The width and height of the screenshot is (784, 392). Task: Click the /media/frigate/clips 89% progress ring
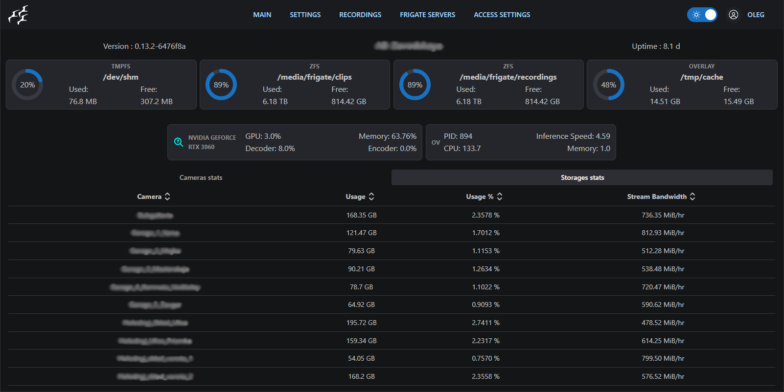[221, 85]
